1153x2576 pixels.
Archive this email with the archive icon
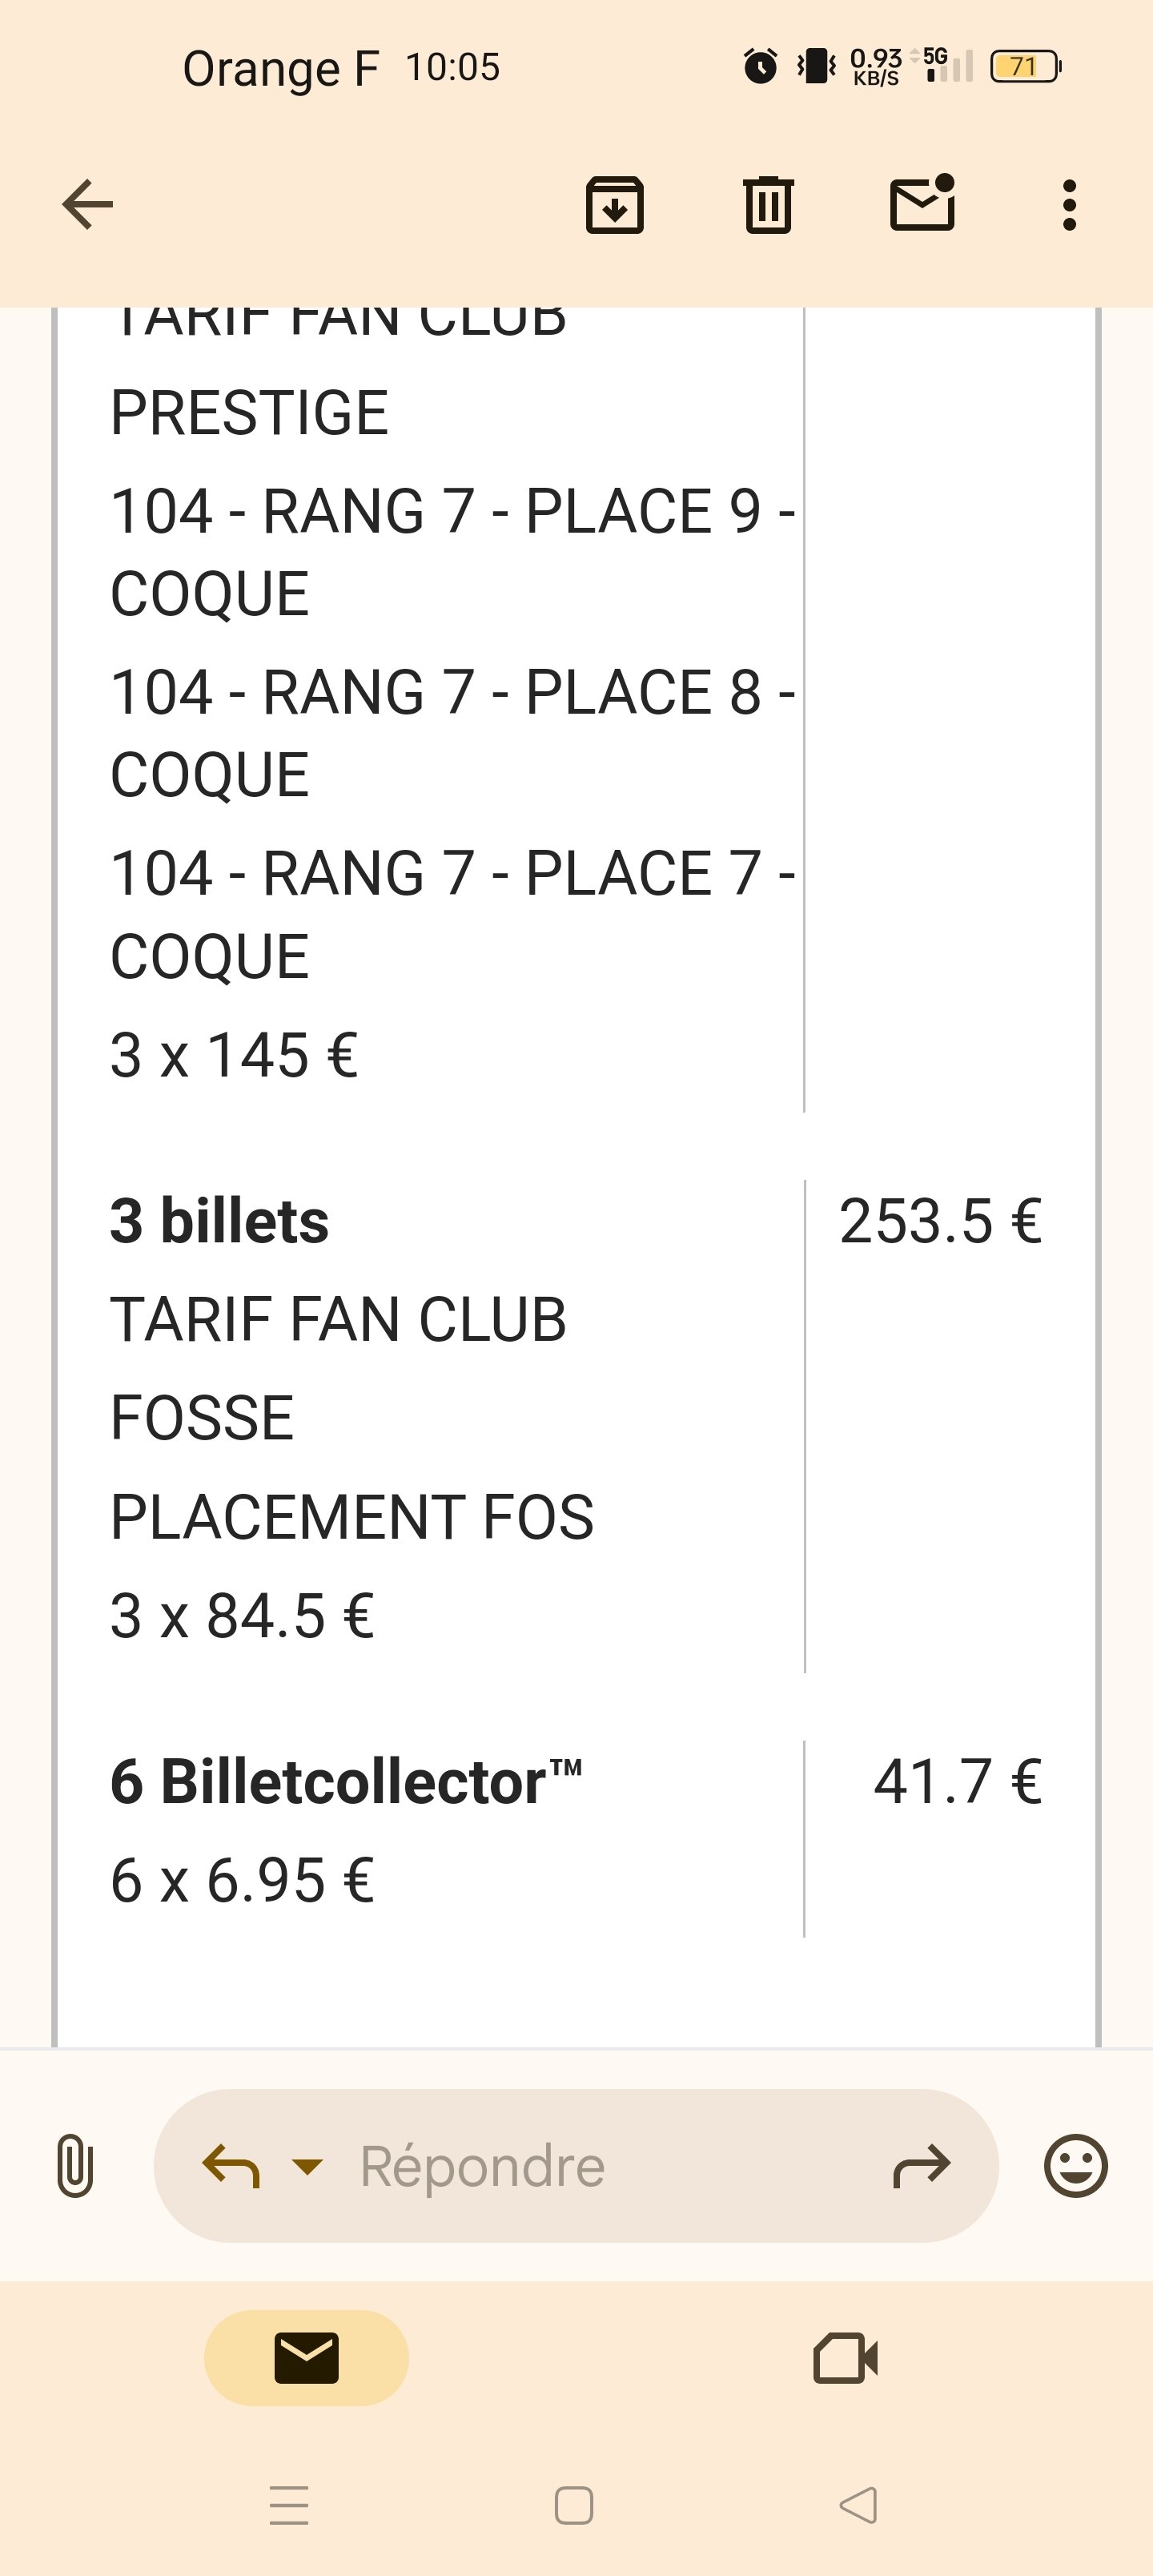(x=614, y=205)
